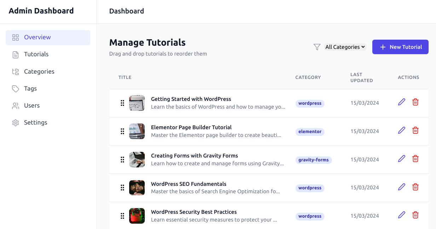The image size is (436, 229).
Task: Select the Overview sidebar item
Action: click(37, 38)
